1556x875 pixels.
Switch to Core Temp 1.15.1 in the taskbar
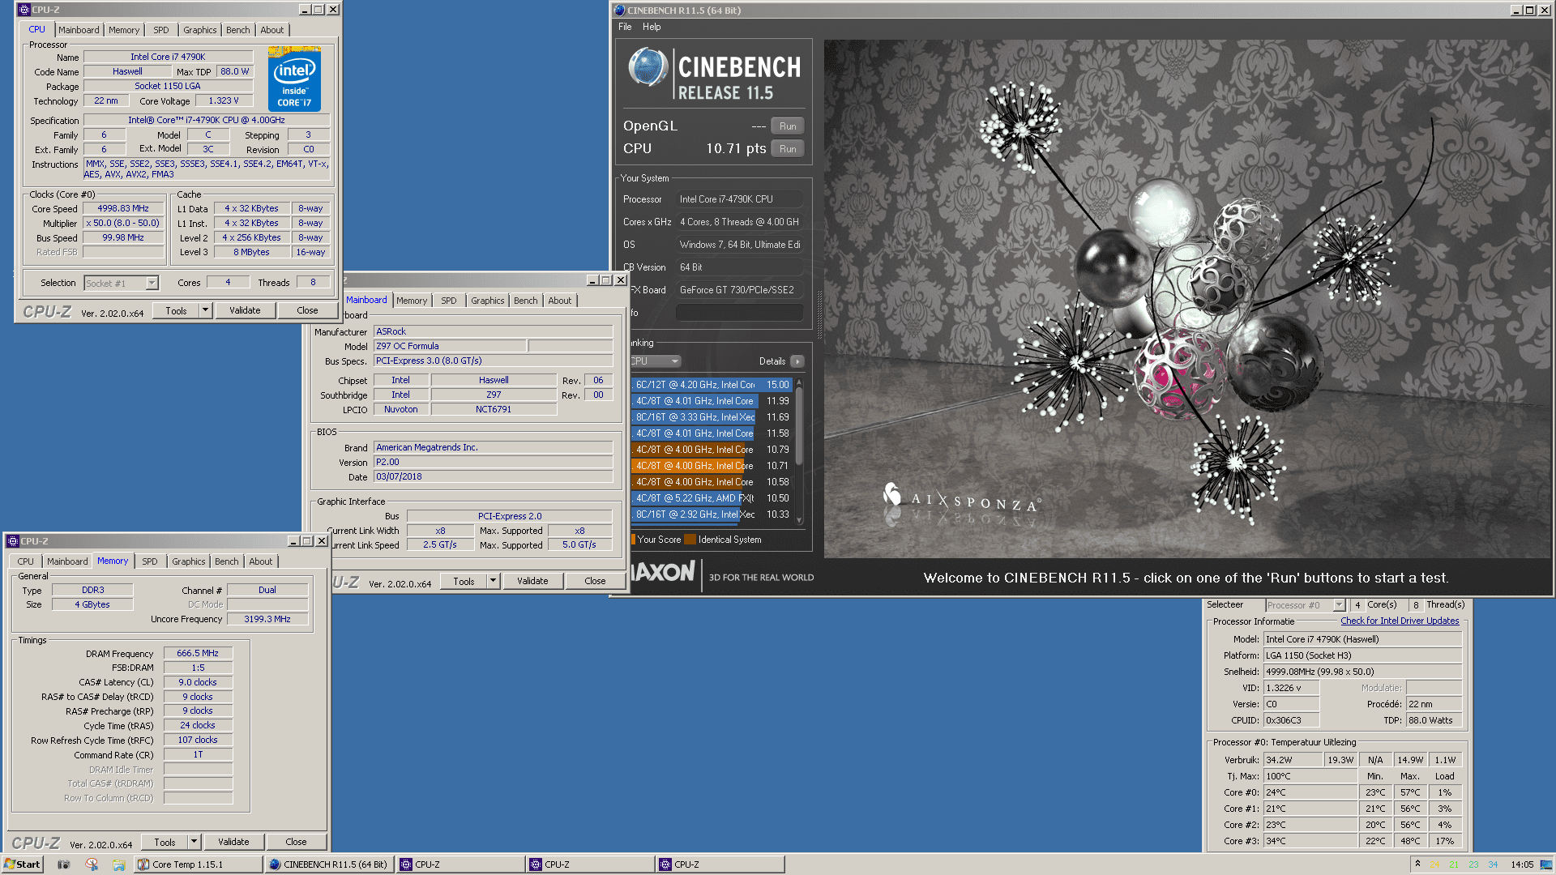pos(198,864)
